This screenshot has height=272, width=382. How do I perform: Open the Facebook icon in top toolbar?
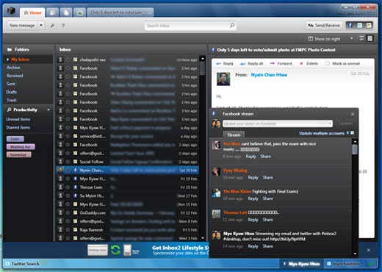[x=350, y=25]
